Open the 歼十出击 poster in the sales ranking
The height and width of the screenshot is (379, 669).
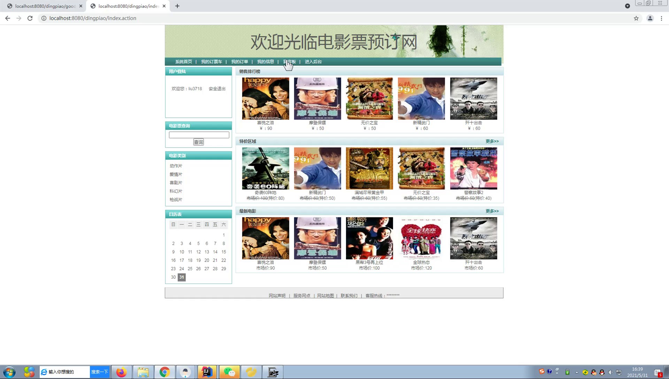click(x=474, y=99)
